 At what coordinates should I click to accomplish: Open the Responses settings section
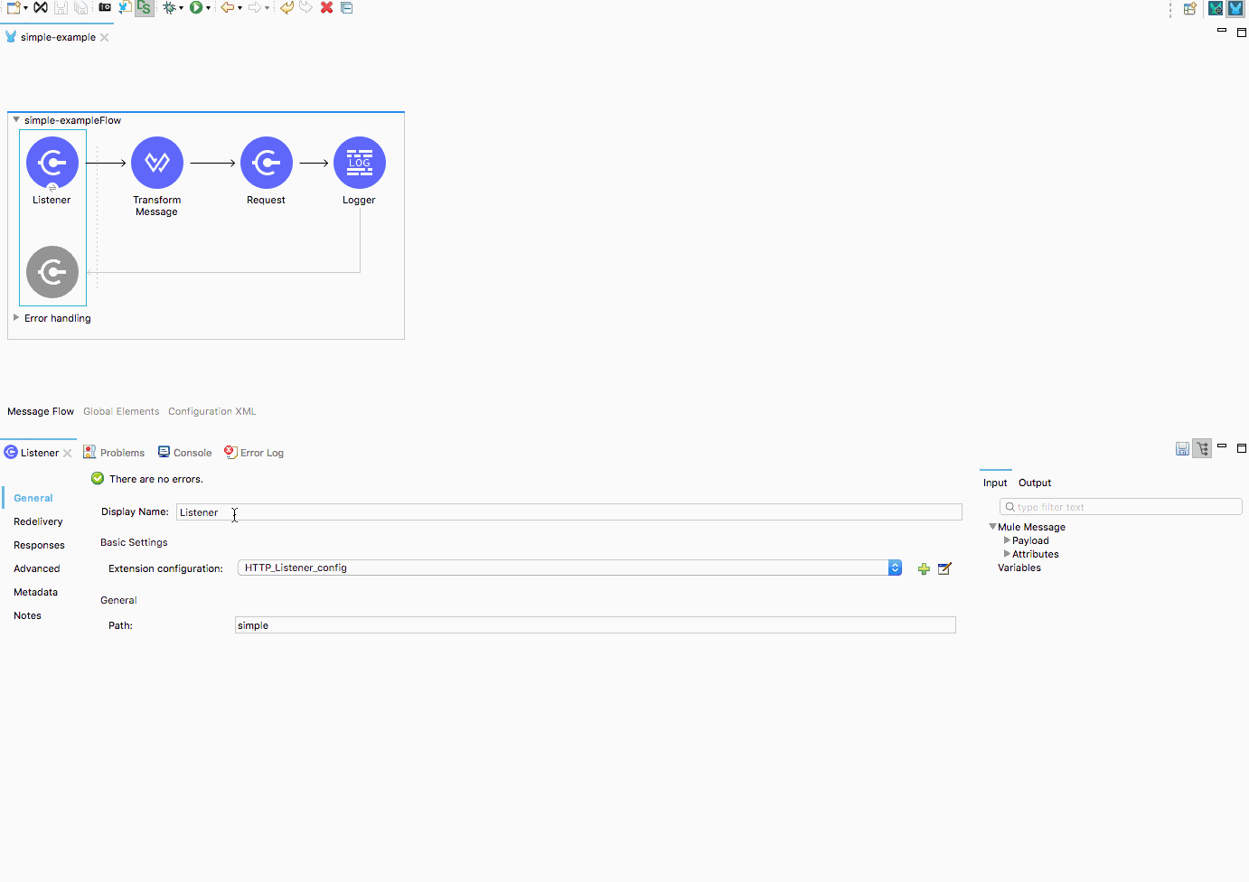pyautogui.click(x=39, y=545)
